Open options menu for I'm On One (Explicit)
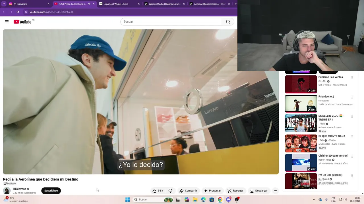 pos(352,175)
